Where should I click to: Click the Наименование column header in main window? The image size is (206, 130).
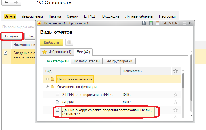coord(23,45)
